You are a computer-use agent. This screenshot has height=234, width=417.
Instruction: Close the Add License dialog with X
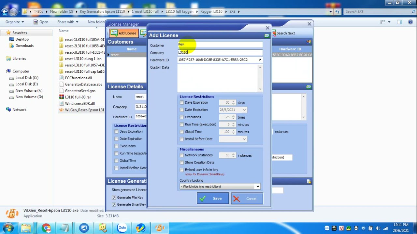pos(267,28)
